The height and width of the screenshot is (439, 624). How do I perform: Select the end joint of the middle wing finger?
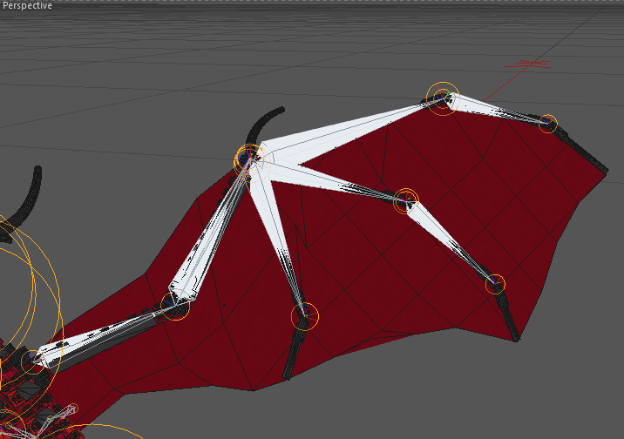(495, 284)
